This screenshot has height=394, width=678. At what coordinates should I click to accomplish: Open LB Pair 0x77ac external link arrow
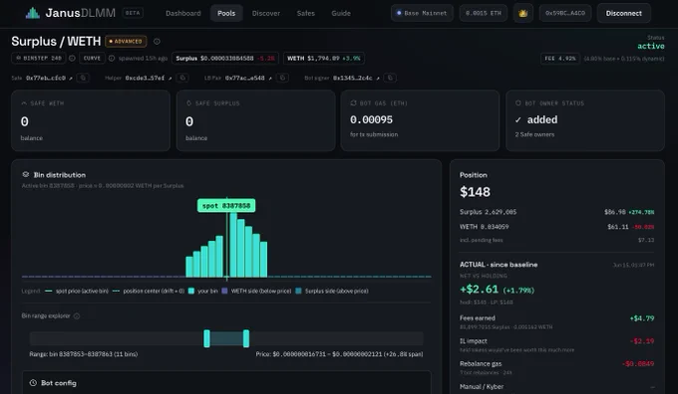point(270,79)
